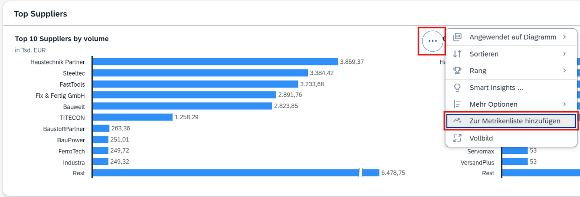
Task: Click the sort arrows icon
Action: coord(457,54)
